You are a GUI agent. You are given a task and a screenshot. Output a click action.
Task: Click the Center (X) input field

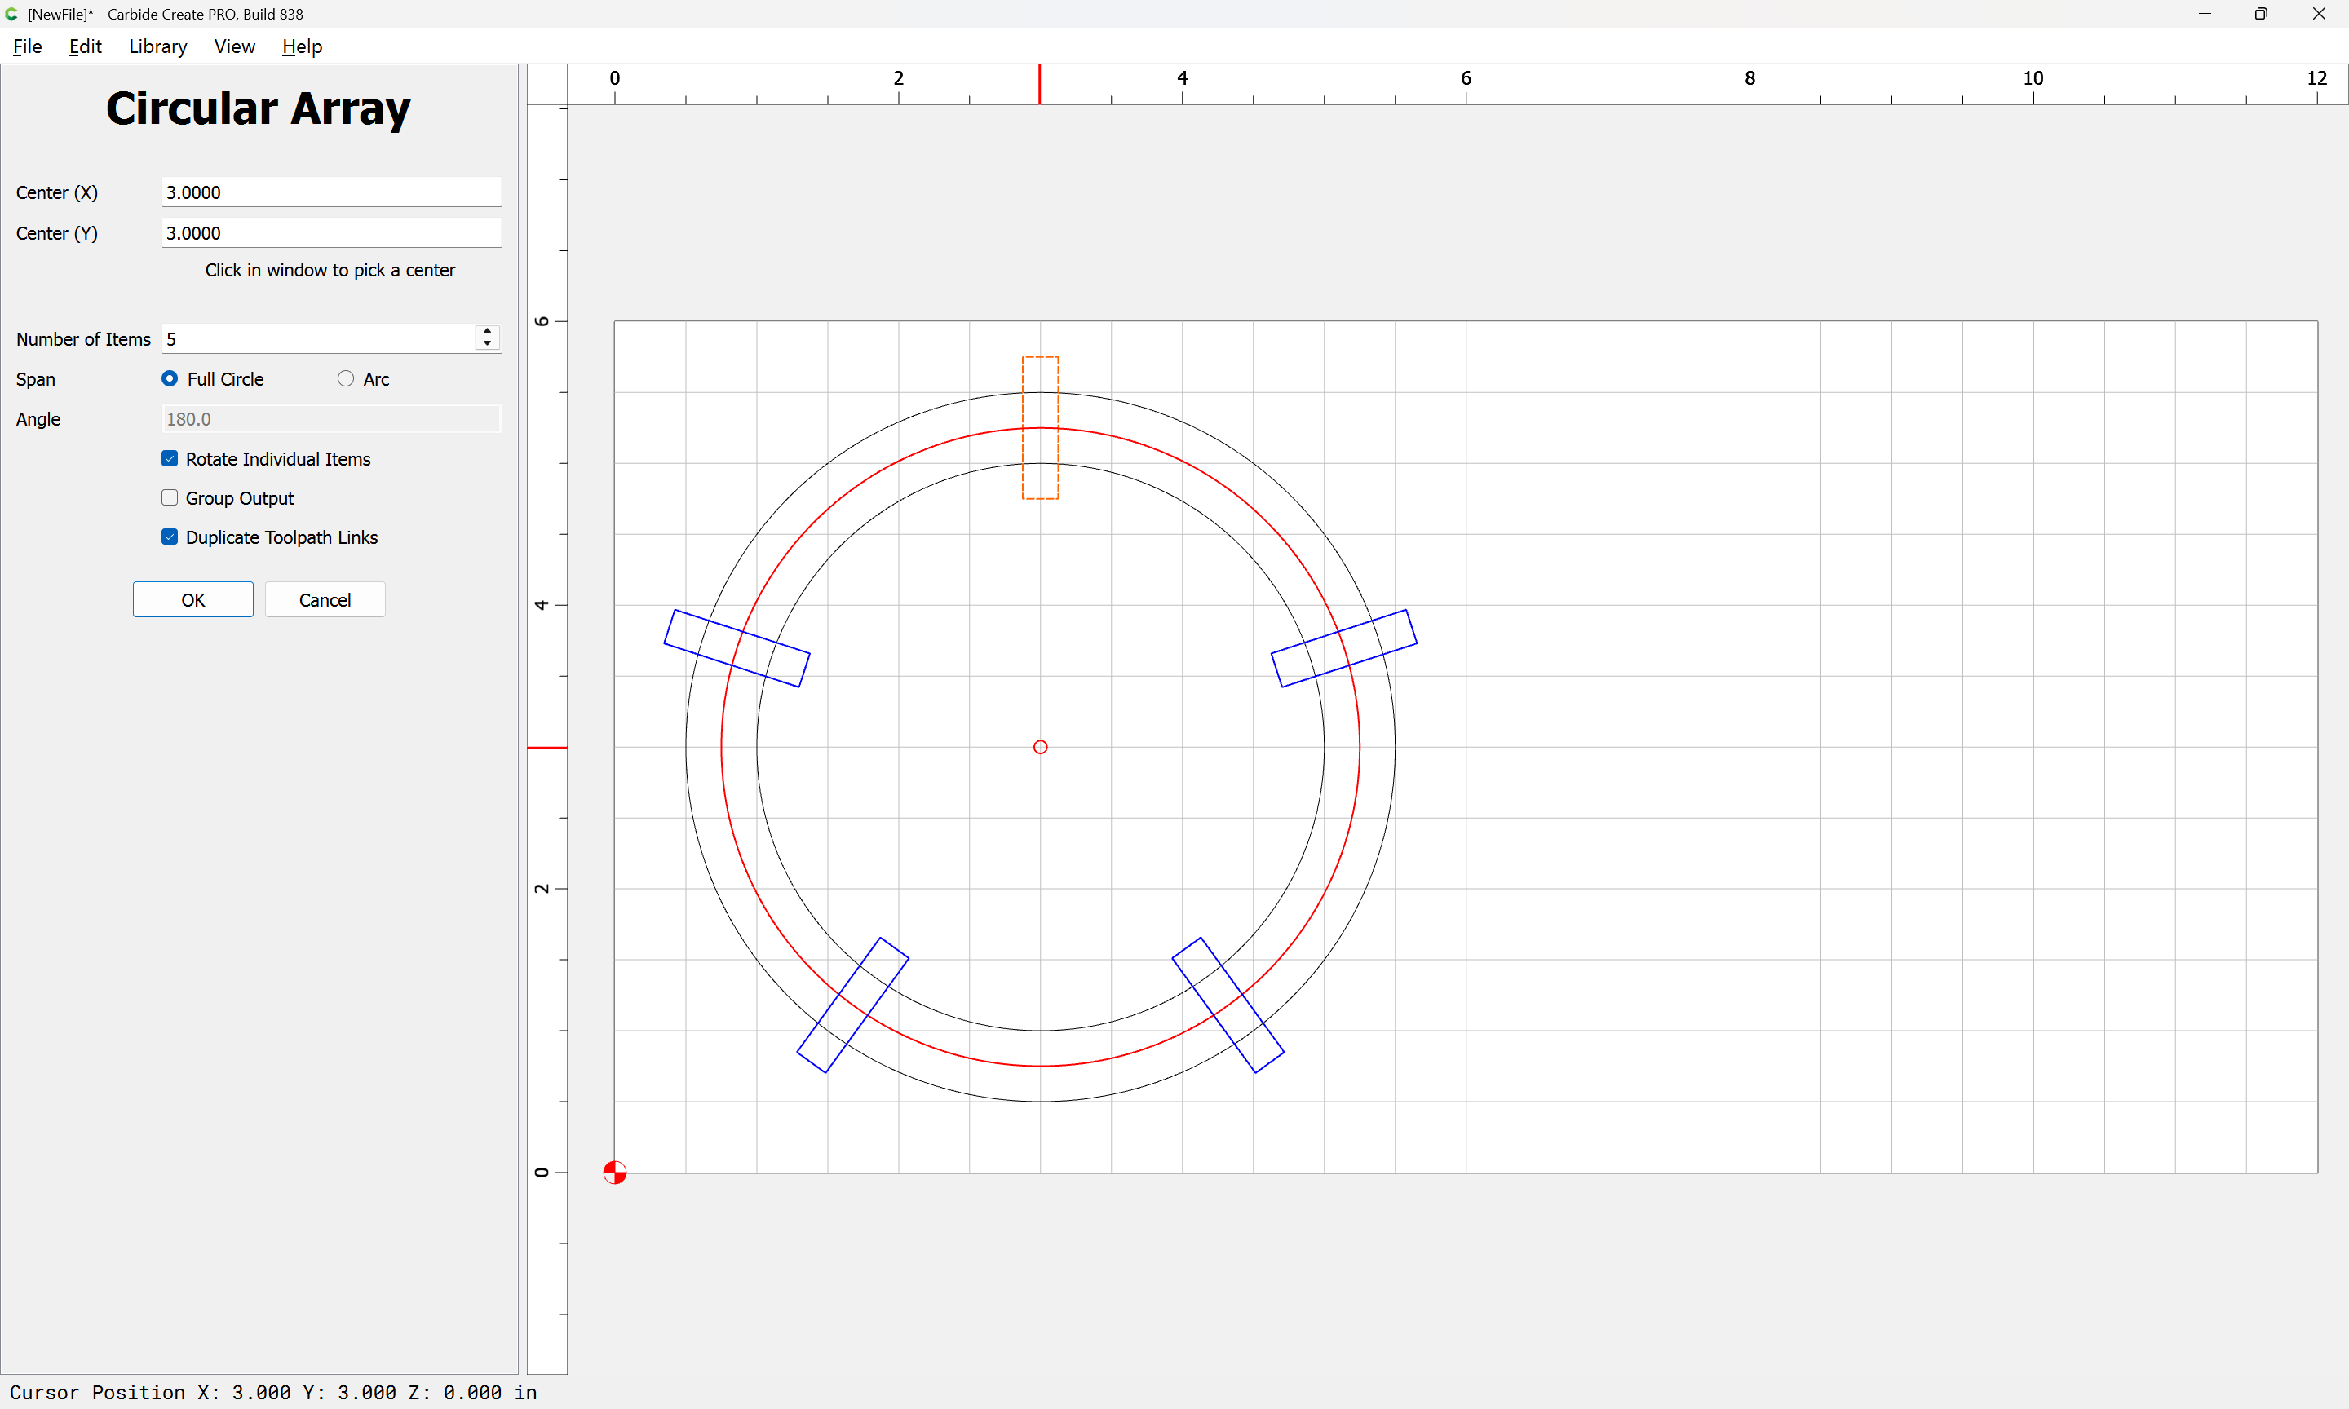point(330,192)
